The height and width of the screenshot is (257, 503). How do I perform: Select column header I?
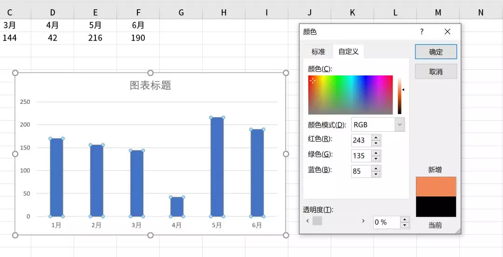click(x=266, y=13)
